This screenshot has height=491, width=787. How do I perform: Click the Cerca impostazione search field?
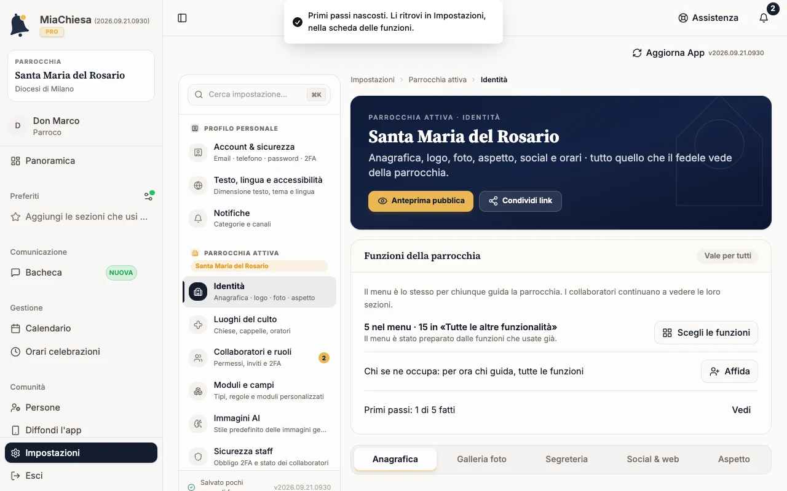click(259, 95)
